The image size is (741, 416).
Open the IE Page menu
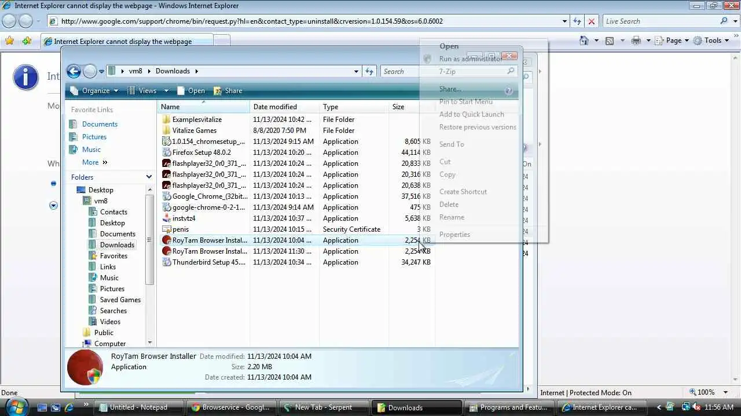click(672, 40)
